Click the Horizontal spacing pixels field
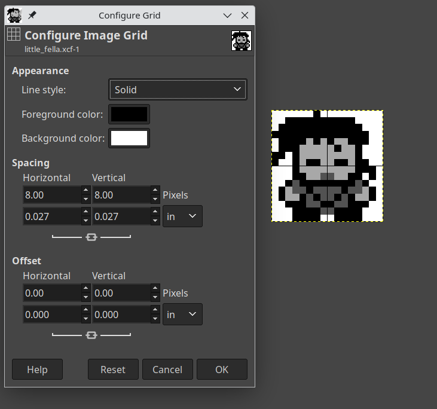The height and width of the screenshot is (409, 437). tap(51, 195)
